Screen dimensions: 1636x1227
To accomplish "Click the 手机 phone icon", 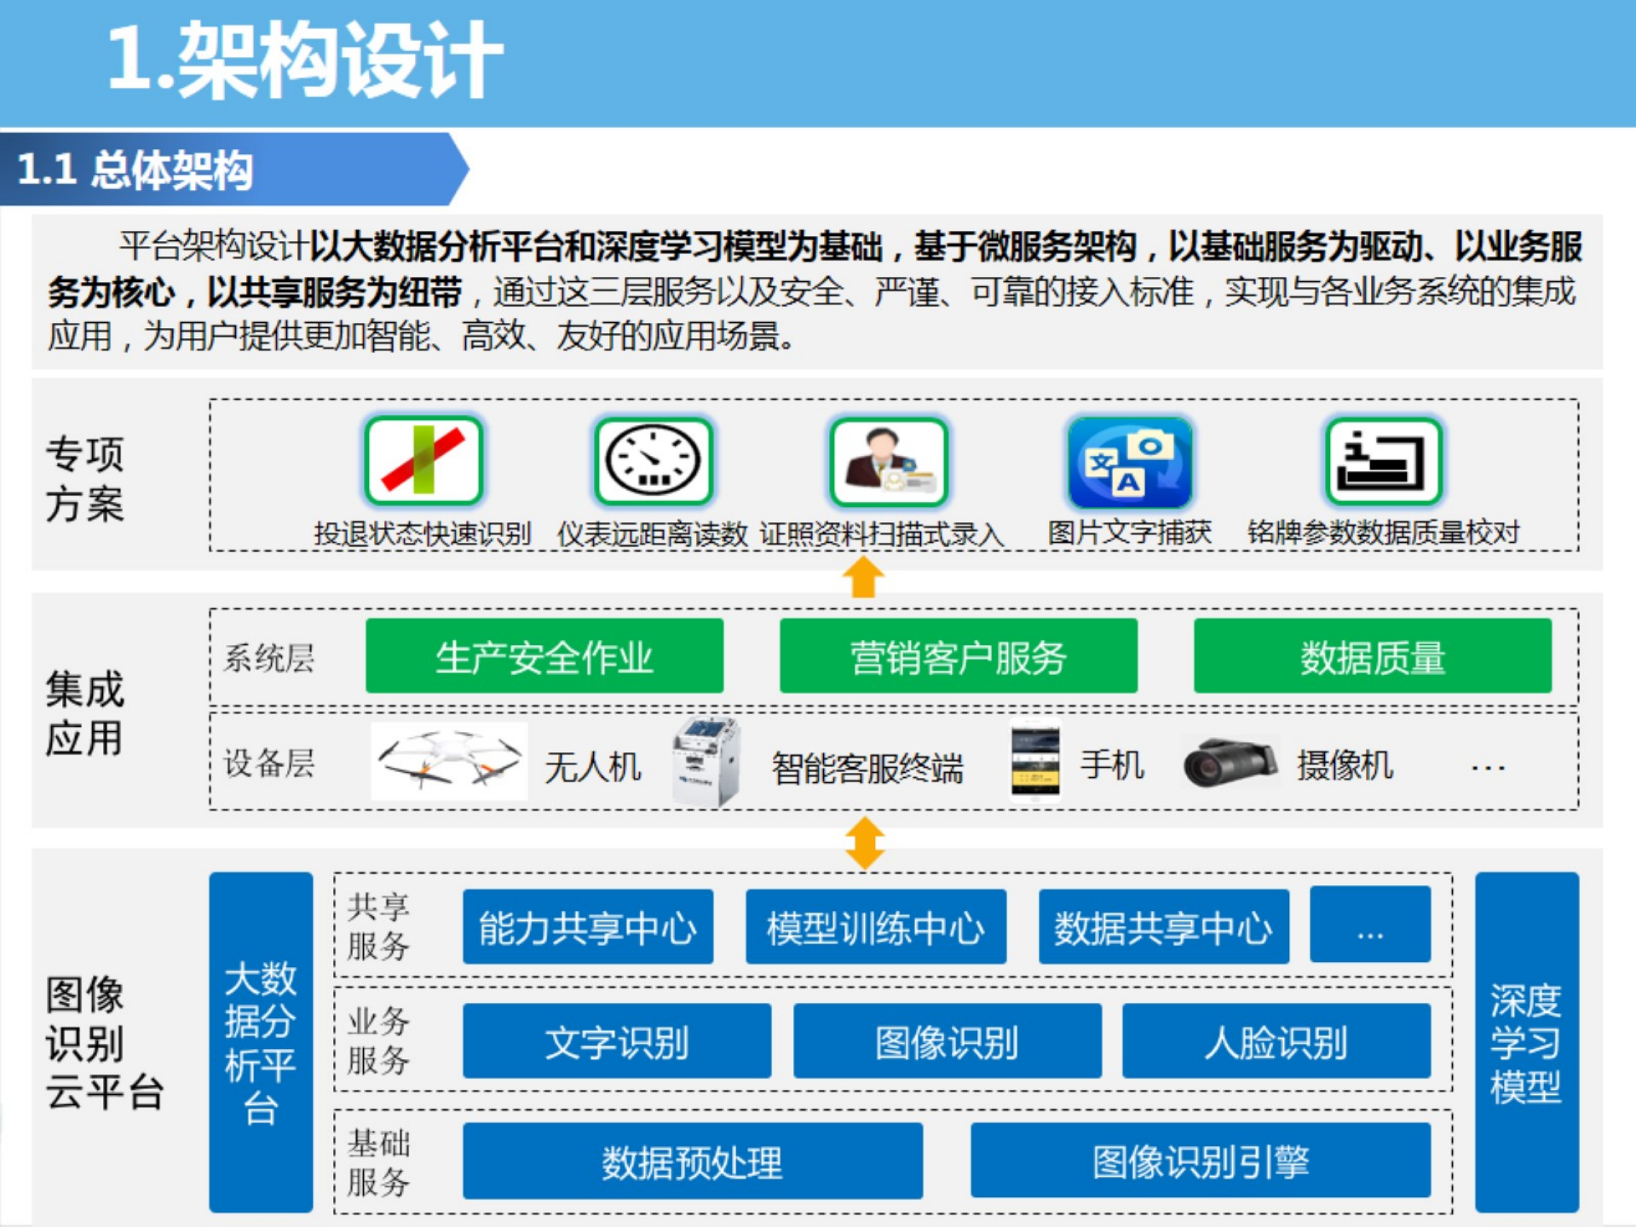I will [x=1035, y=761].
